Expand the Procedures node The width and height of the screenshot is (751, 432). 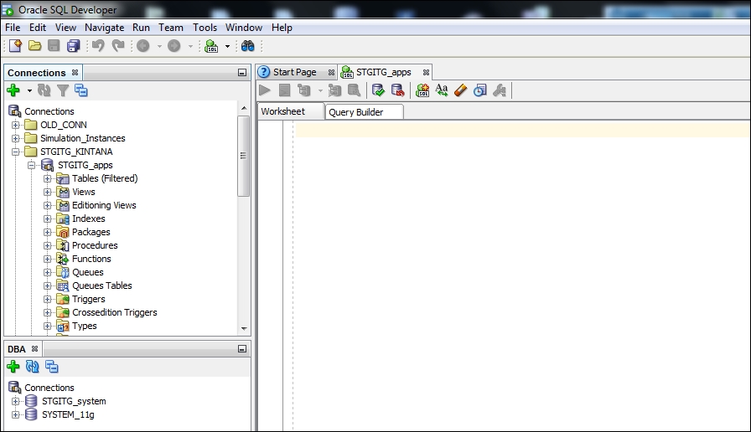pos(48,245)
